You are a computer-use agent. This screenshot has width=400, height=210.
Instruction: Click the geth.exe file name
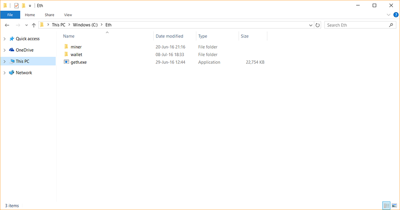(79, 62)
